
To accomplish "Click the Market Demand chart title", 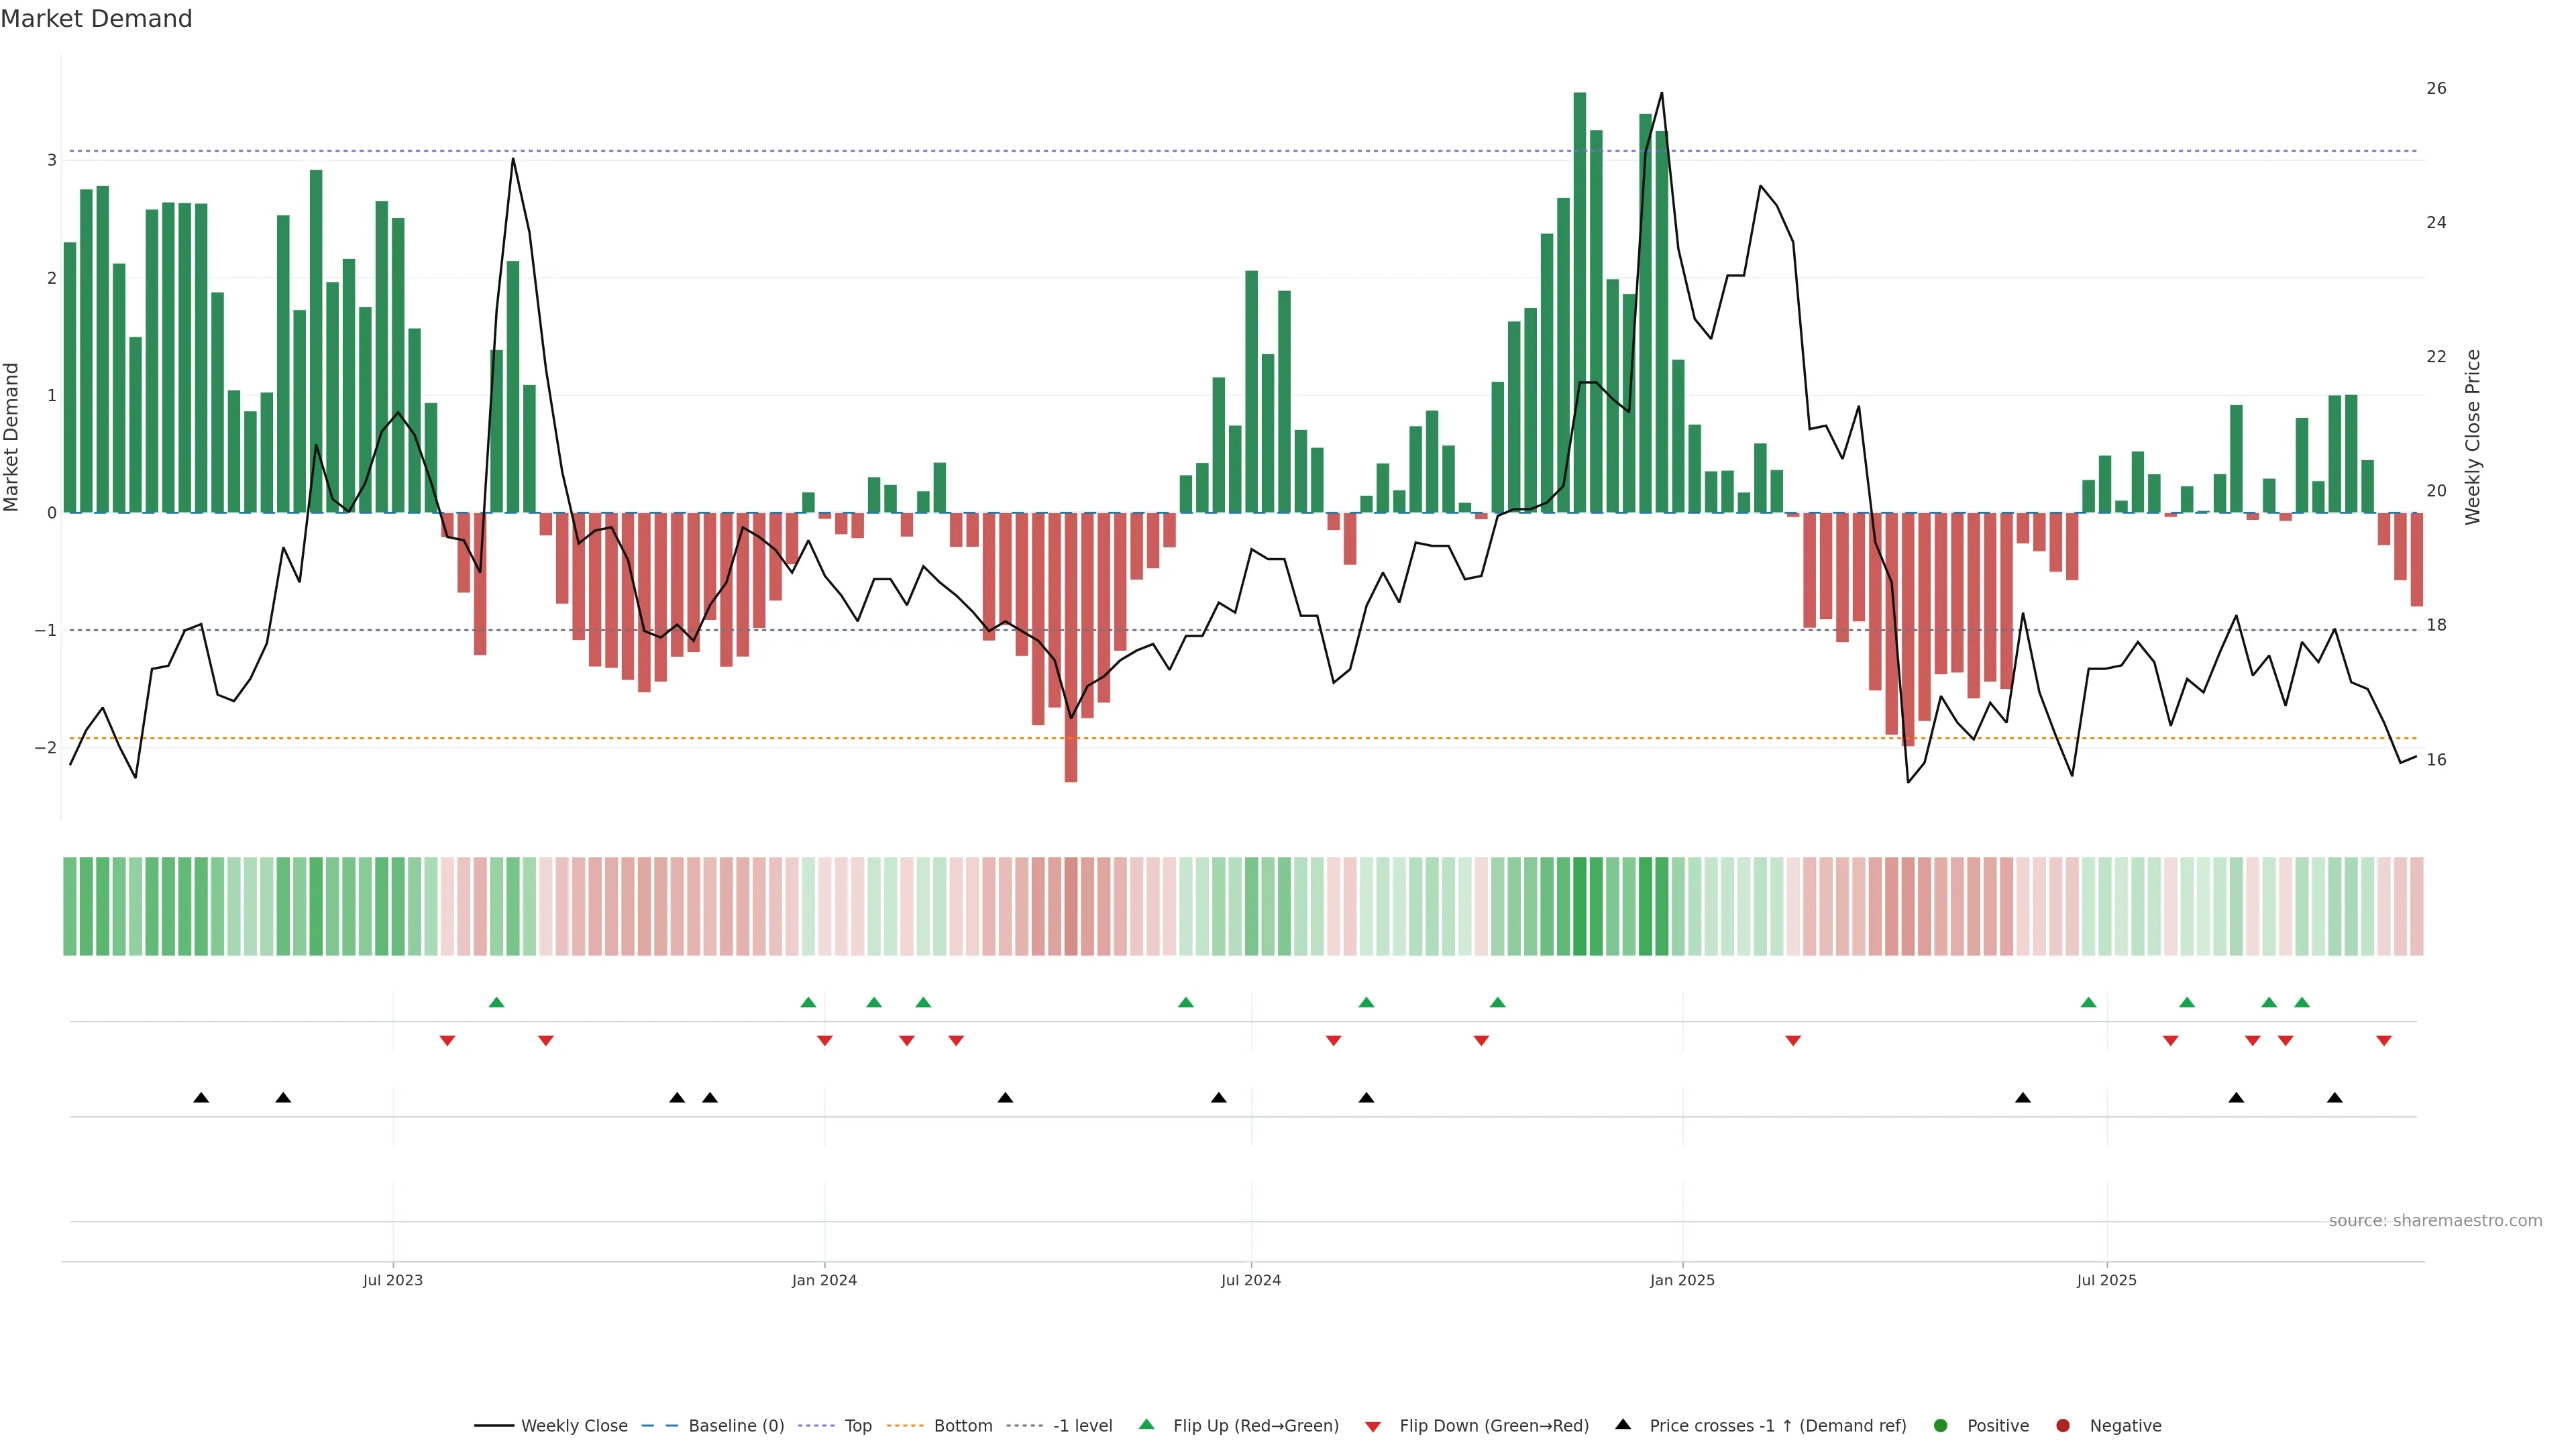I will point(96,19).
